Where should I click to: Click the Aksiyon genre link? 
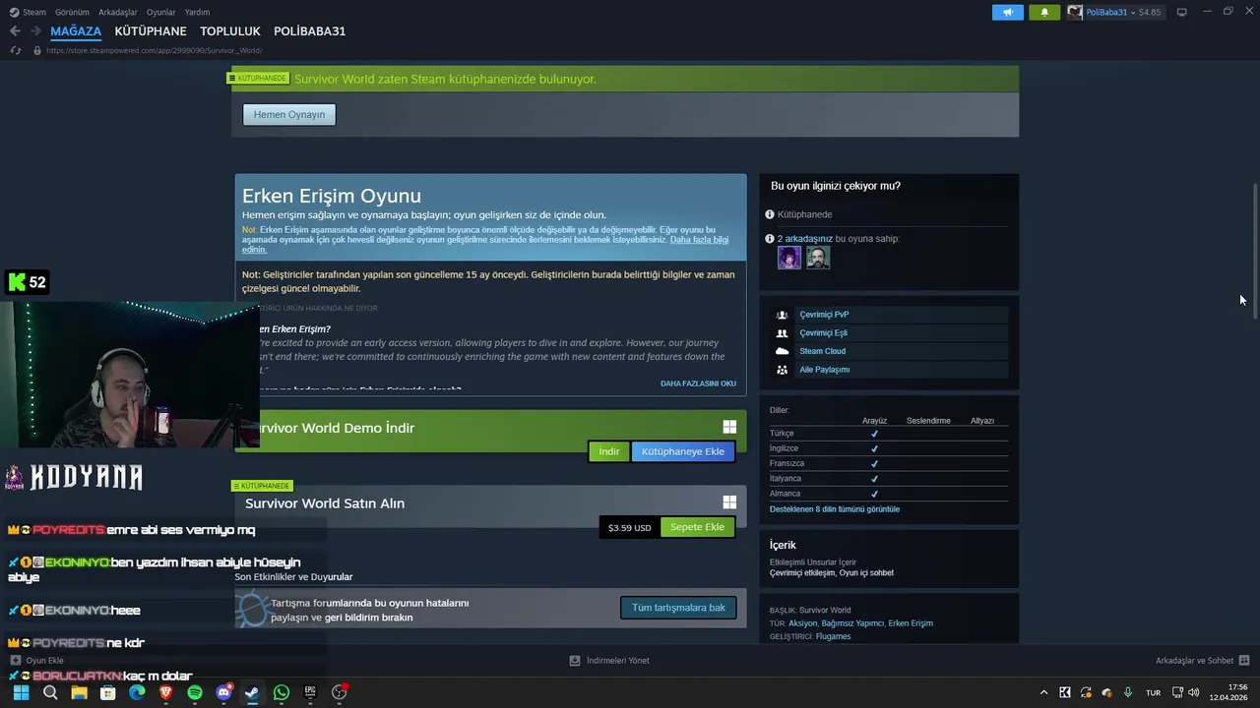802,623
